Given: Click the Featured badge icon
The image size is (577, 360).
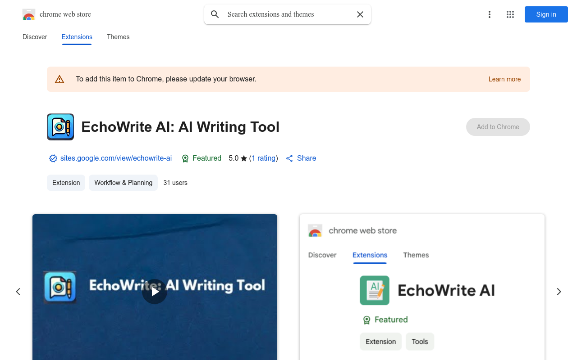Looking at the screenshot, I should (x=185, y=158).
